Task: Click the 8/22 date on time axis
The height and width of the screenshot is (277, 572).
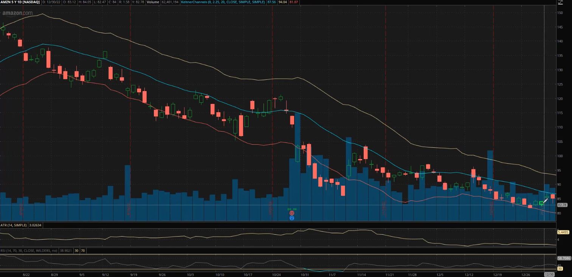Action: point(26,275)
